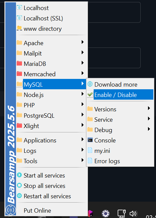Choose Stop all services
156x218 pixels.
point(52,186)
